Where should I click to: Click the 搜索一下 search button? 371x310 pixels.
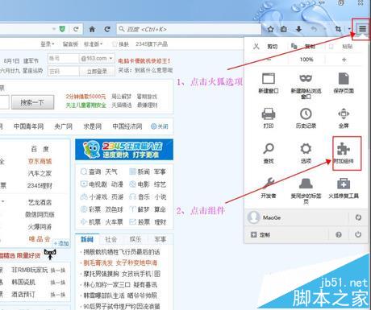click(32, 102)
